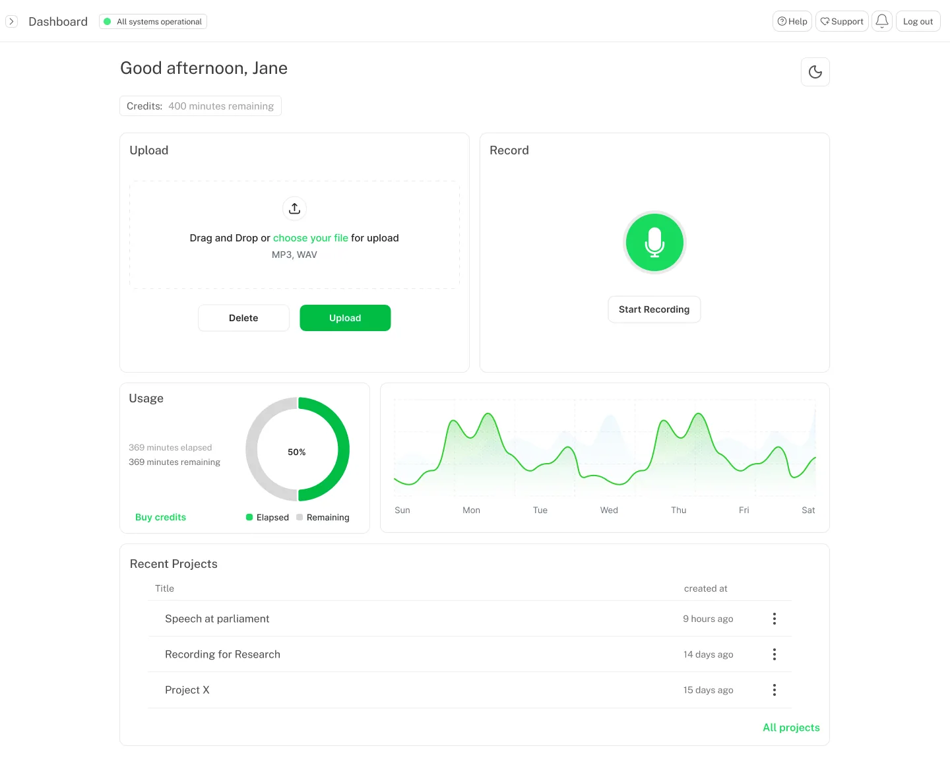
Task: Expand the sidebar with the chevron icon
Action: 11,22
